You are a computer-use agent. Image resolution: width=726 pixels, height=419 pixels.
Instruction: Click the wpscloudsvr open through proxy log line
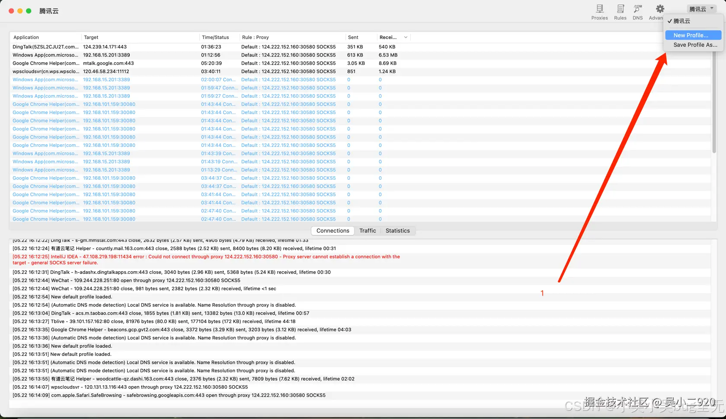130,387
